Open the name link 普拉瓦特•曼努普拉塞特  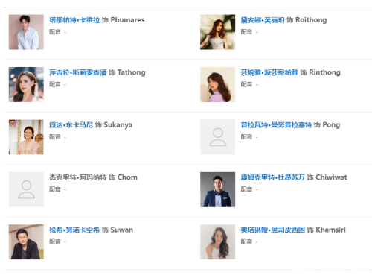(x=276, y=124)
